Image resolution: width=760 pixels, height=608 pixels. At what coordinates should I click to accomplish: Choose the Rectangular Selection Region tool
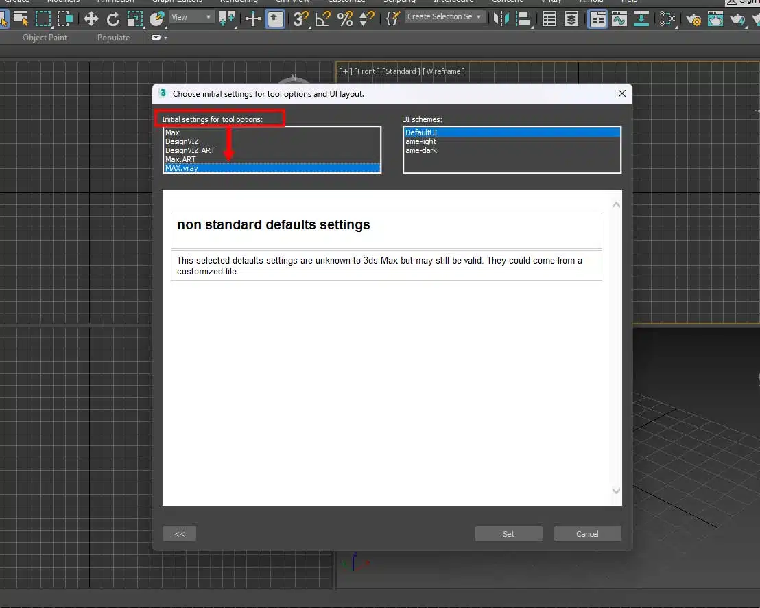43,19
